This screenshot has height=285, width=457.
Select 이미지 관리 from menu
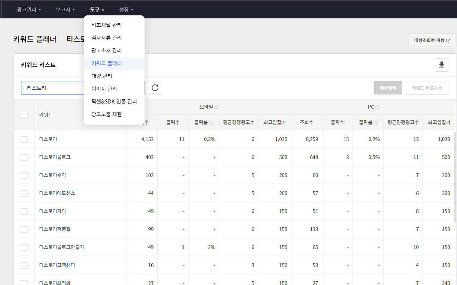click(114, 88)
